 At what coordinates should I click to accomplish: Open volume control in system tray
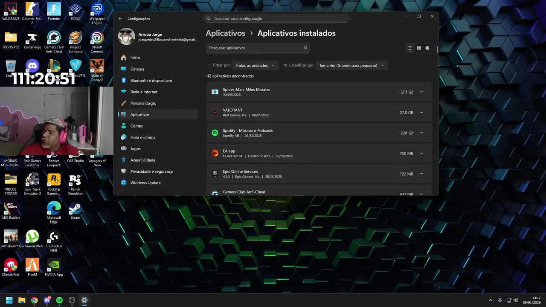click(x=516, y=300)
